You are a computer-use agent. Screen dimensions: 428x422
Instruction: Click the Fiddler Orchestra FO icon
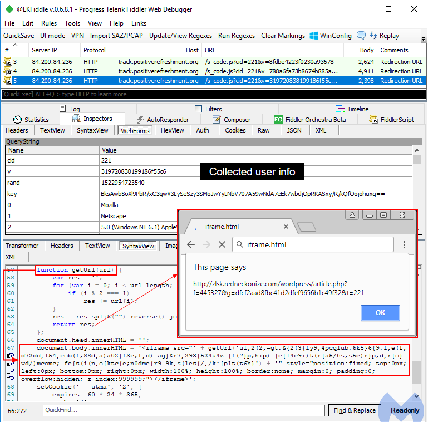278,120
